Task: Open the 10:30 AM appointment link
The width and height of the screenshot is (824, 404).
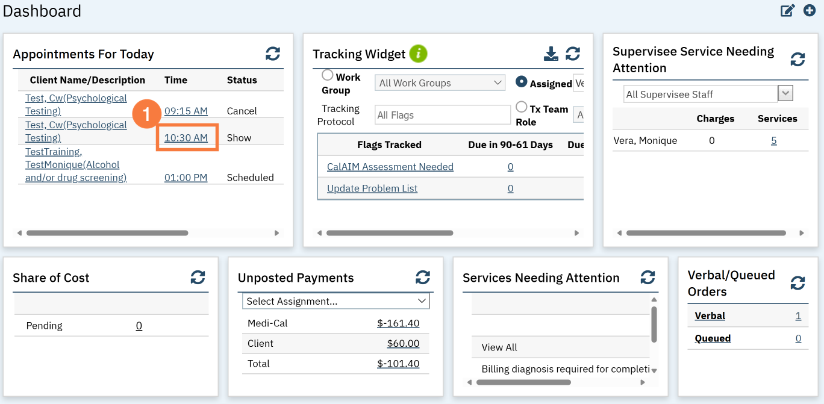Action: point(186,138)
